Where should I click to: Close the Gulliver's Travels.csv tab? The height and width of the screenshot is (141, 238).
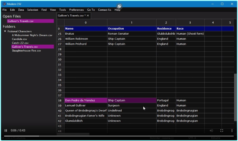click(x=88, y=16)
